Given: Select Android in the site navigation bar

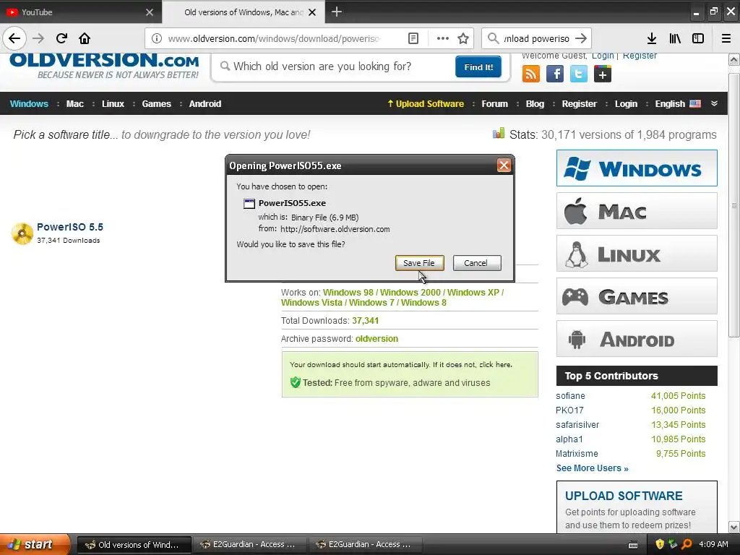Looking at the screenshot, I should pyautogui.click(x=205, y=104).
